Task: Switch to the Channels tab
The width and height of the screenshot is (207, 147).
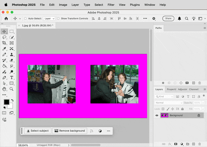Action: pyautogui.click(x=194, y=89)
